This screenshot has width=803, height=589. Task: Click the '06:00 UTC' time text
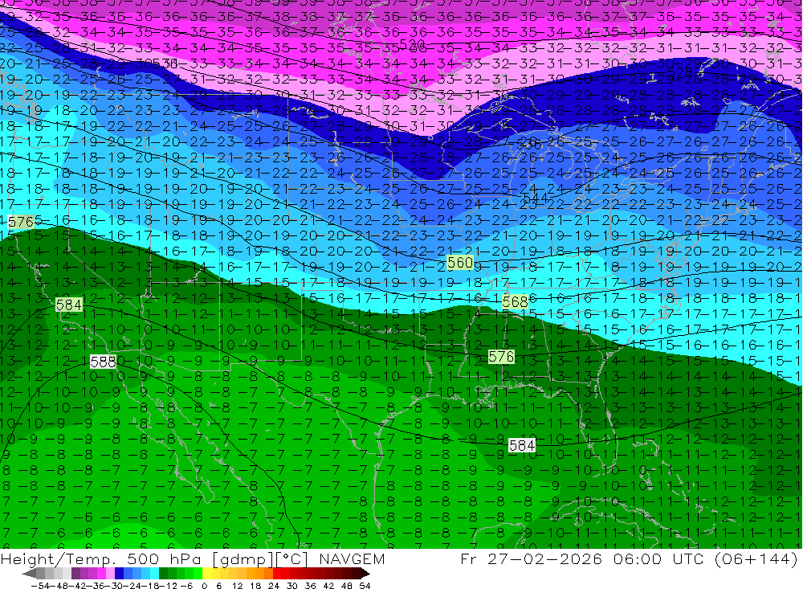pos(660,558)
